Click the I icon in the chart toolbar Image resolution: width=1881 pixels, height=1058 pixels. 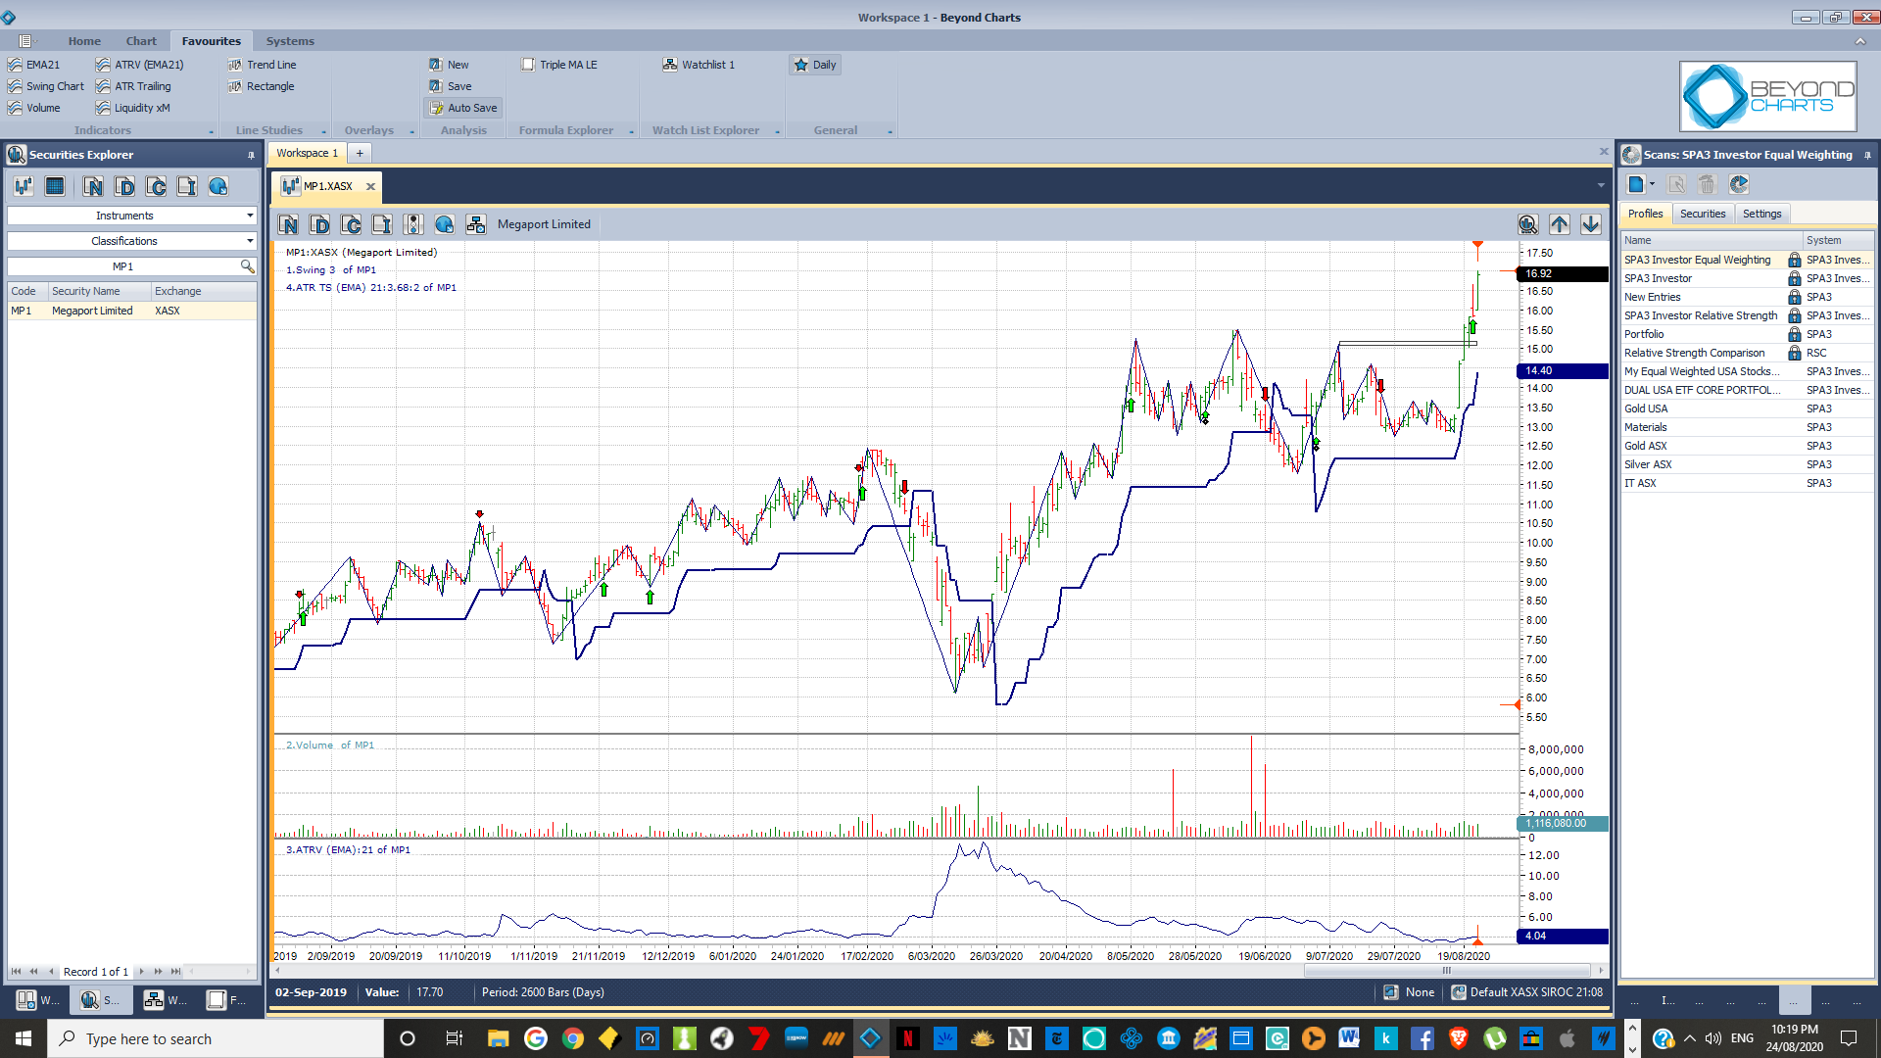(x=382, y=224)
